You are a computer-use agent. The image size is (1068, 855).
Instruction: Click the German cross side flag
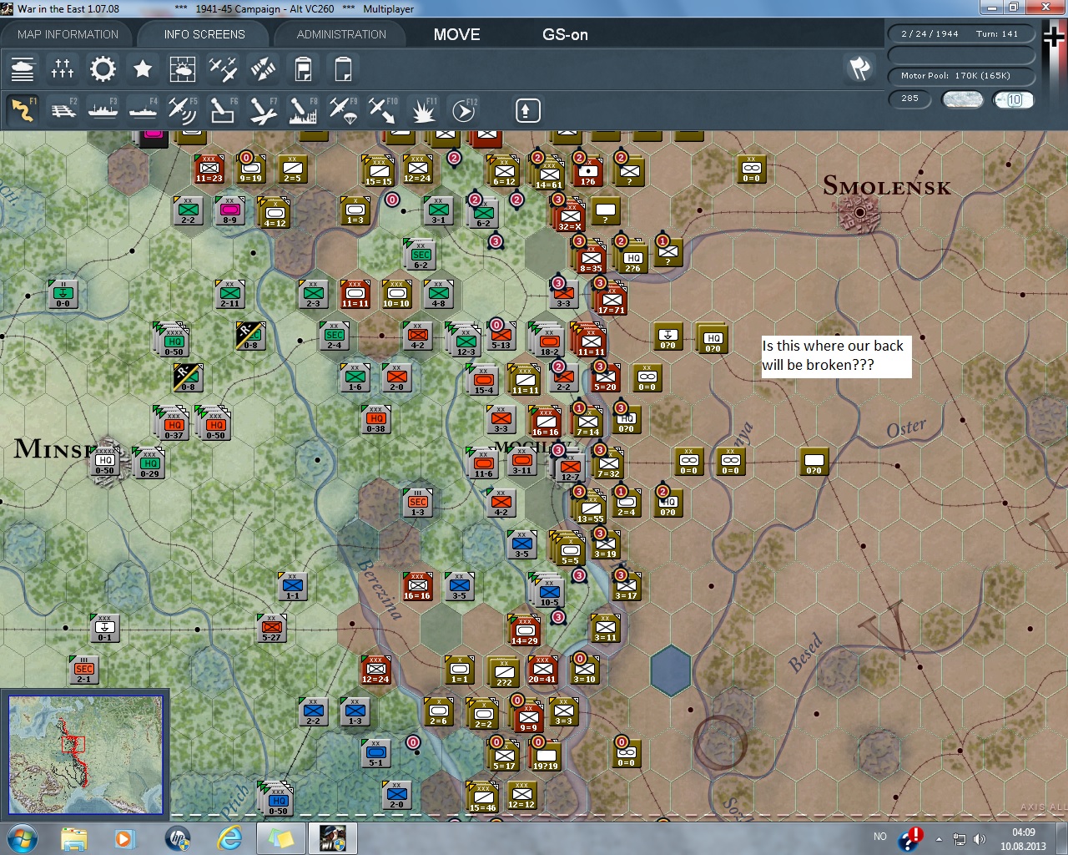pos(1054,38)
